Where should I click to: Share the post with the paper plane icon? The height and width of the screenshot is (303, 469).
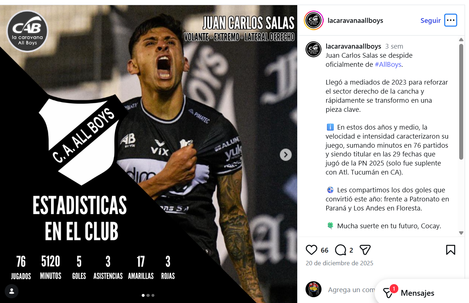point(365,250)
